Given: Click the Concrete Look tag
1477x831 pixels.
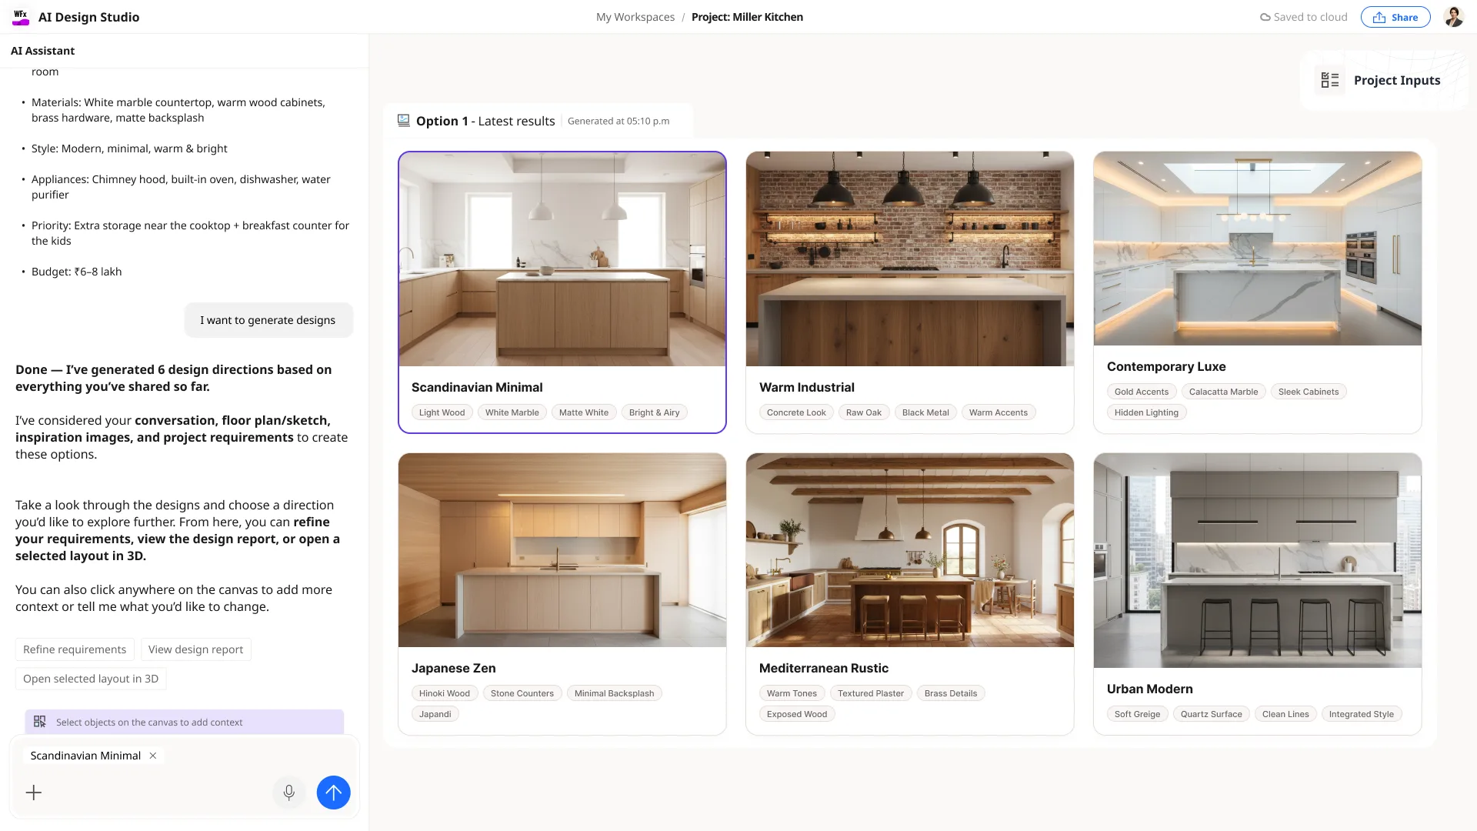Looking at the screenshot, I should click(796, 412).
